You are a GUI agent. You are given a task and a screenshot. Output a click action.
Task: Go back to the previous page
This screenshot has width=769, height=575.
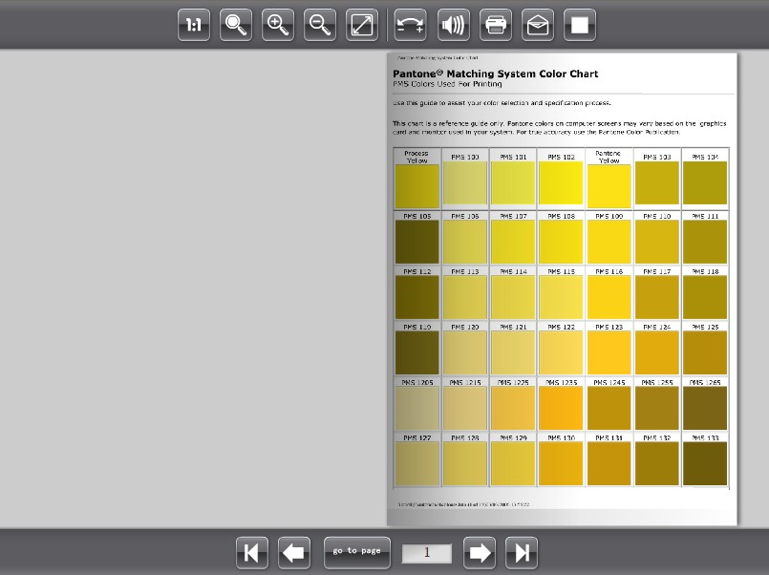(294, 553)
